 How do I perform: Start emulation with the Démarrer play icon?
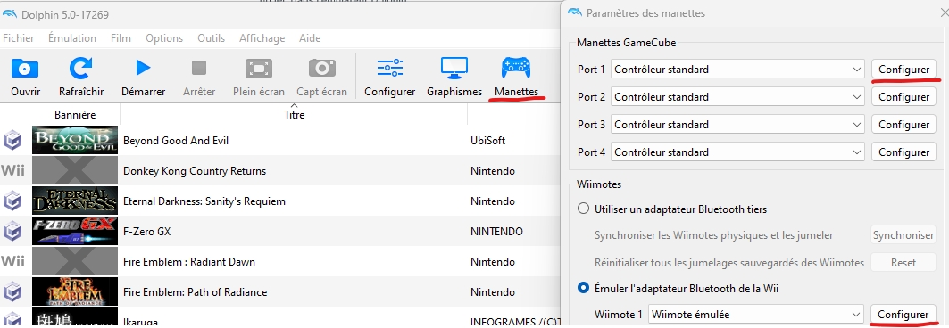pos(143,68)
